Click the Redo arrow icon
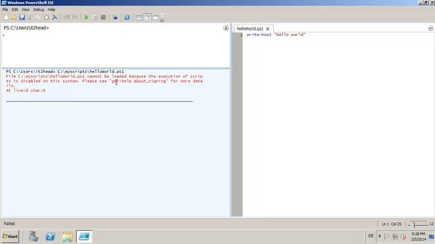 (x=75, y=18)
